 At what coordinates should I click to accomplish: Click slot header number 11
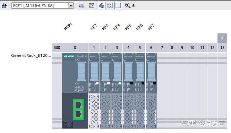pyautogui.click(x=202, y=48)
